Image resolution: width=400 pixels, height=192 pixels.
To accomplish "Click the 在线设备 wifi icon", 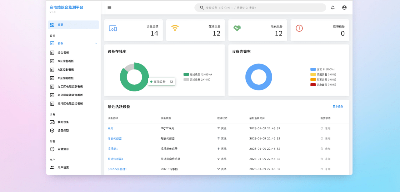I will [175, 28].
